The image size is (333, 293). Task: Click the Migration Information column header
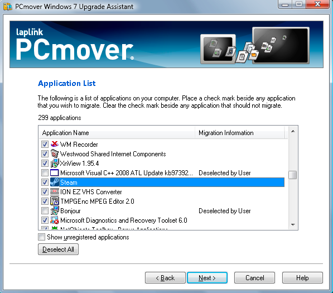pyautogui.click(x=240, y=133)
